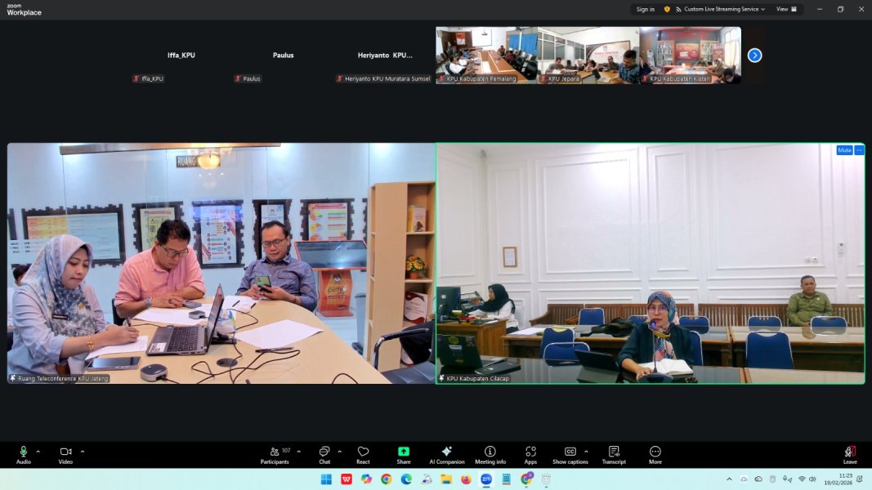Open the View layout menu
The image size is (872, 490).
[786, 9]
